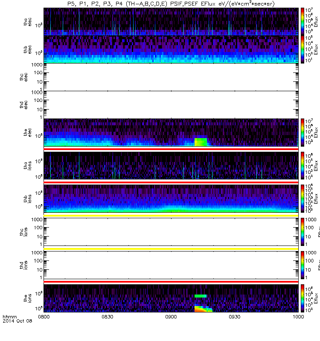320x341 pixels.
Task: Click the 0930 time axis label
Action: pyautogui.click(x=234, y=317)
